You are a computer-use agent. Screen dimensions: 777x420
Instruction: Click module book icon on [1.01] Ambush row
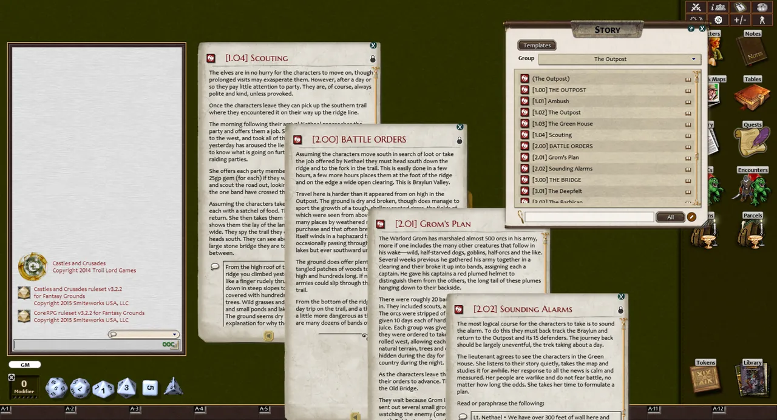point(688,101)
